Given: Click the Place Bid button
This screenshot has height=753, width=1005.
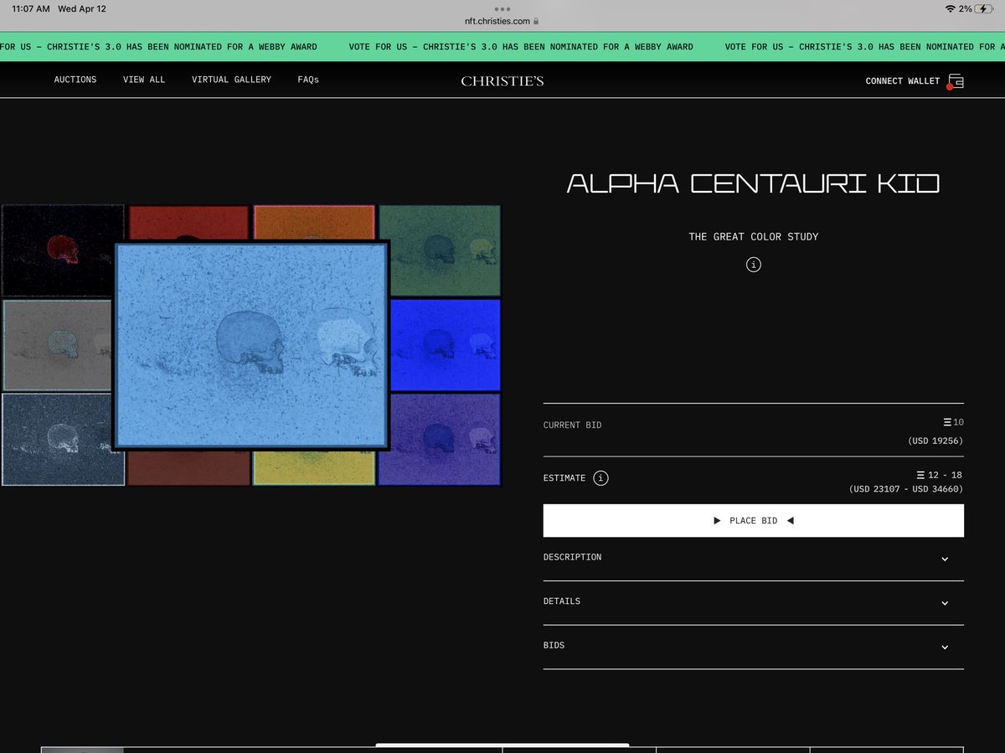Looking at the screenshot, I should coord(754,520).
